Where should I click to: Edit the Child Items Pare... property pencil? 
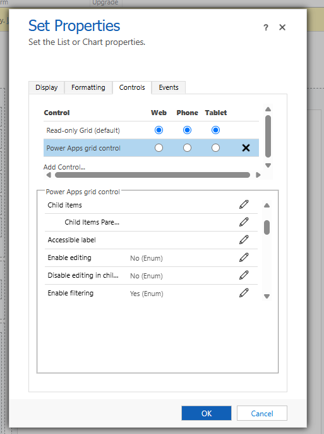click(x=244, y=222)
